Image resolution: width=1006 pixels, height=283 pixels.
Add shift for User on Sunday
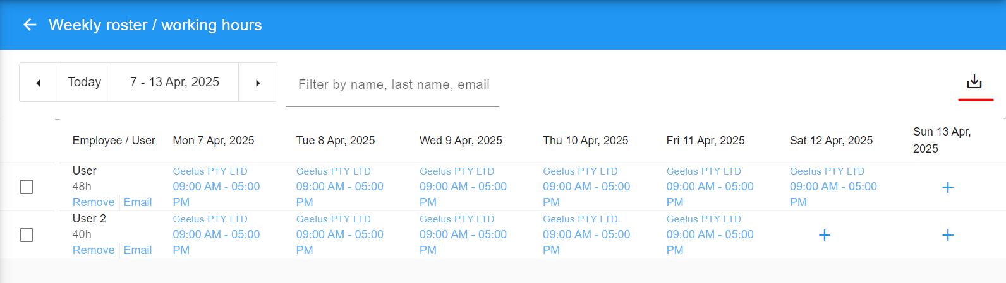tap(947, 187)
